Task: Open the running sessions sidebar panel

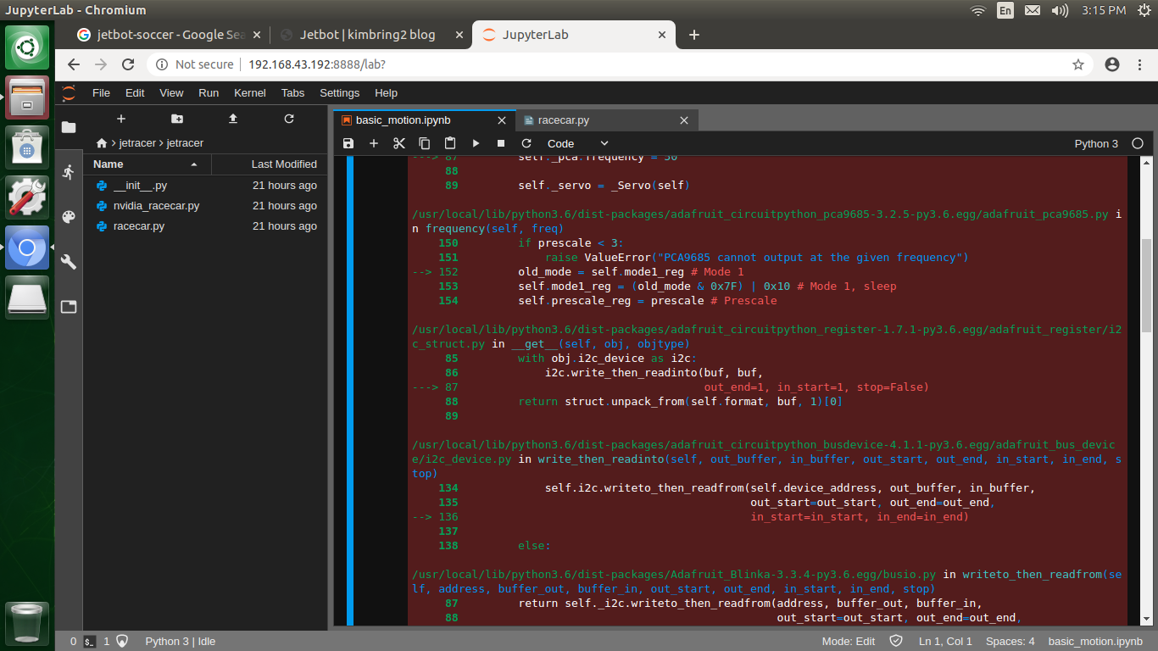Action: click(68, 172)
